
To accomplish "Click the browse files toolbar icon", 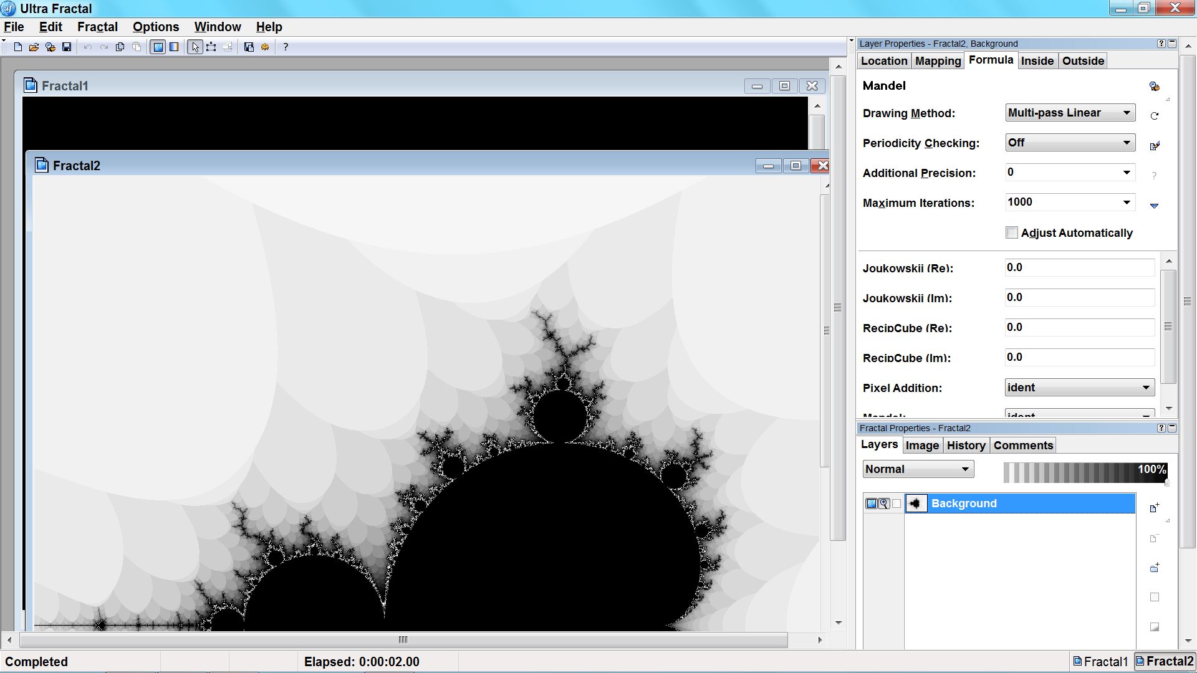I will [50, 47].
